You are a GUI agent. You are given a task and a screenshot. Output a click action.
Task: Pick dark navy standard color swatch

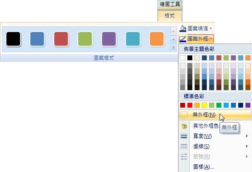pos(240,105)
